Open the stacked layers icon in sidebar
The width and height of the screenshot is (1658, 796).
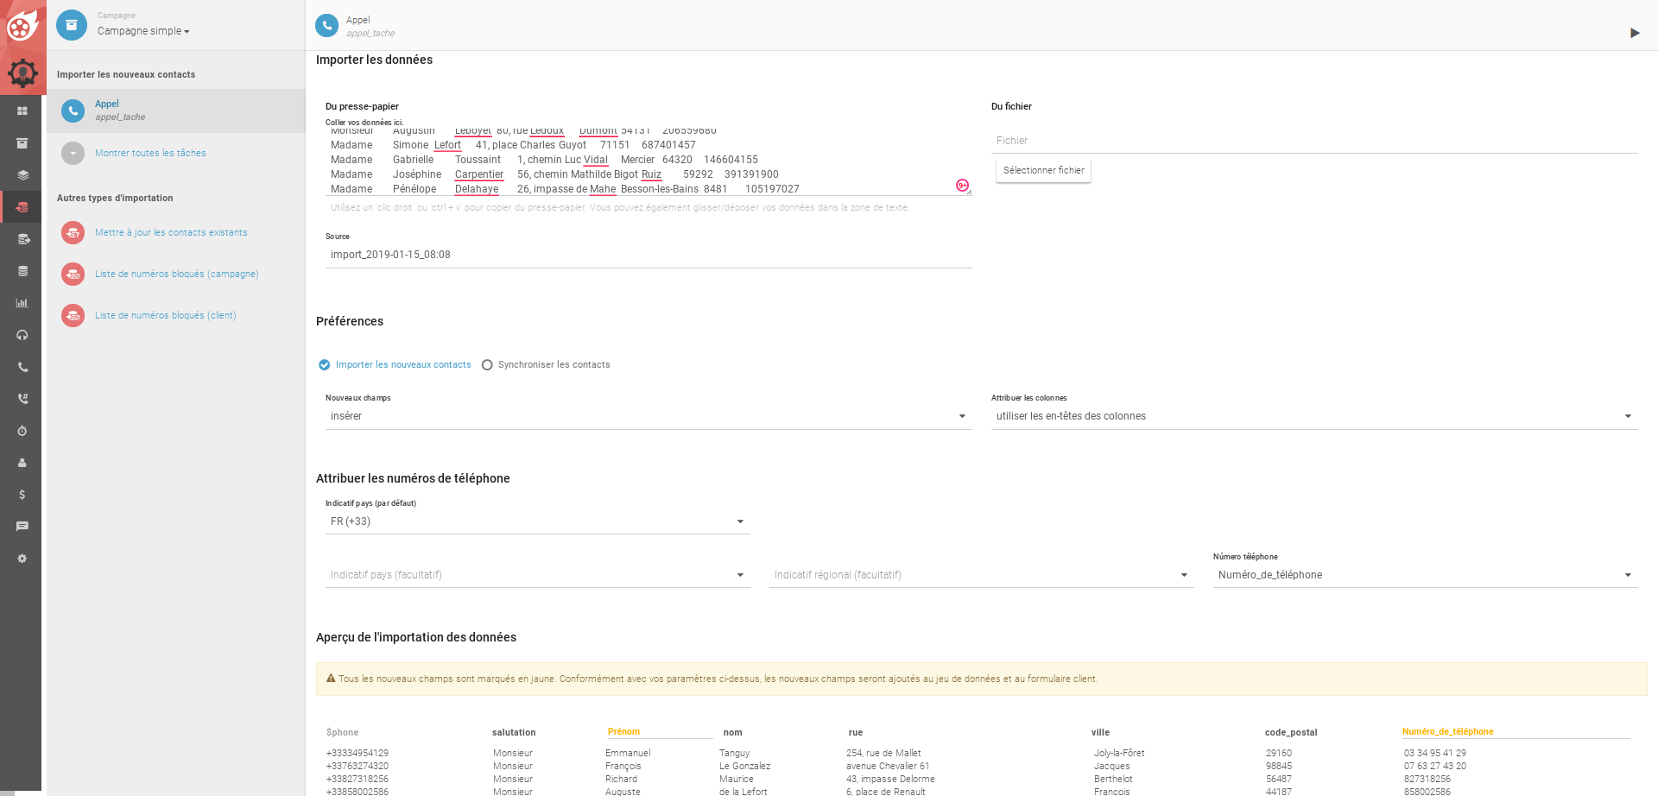22,175
